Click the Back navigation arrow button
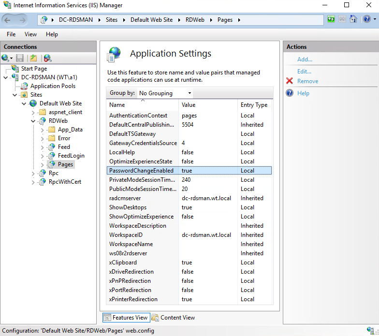The width and height of the screenshot is (379, 336). 8,20
